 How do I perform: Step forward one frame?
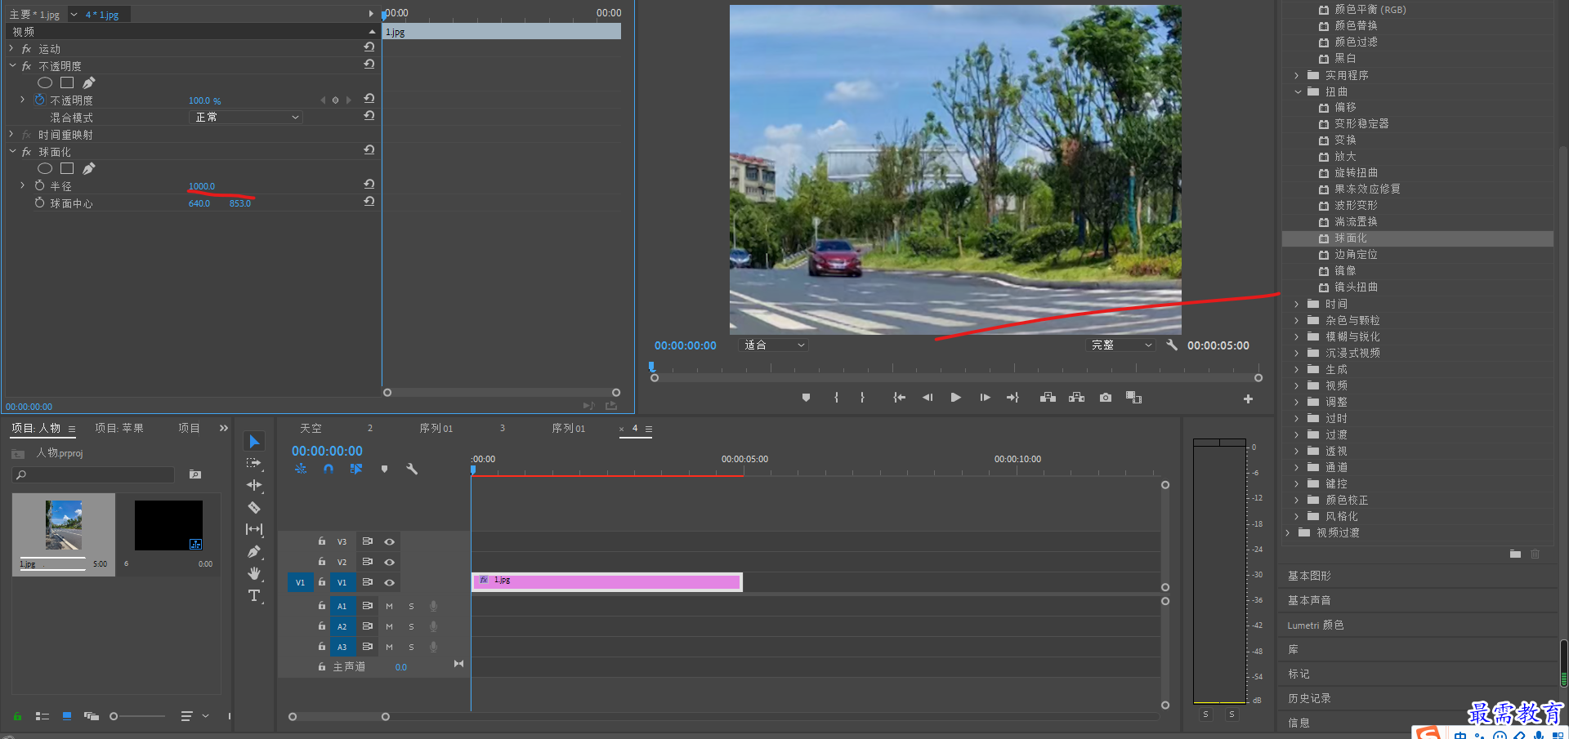point(985,398)
